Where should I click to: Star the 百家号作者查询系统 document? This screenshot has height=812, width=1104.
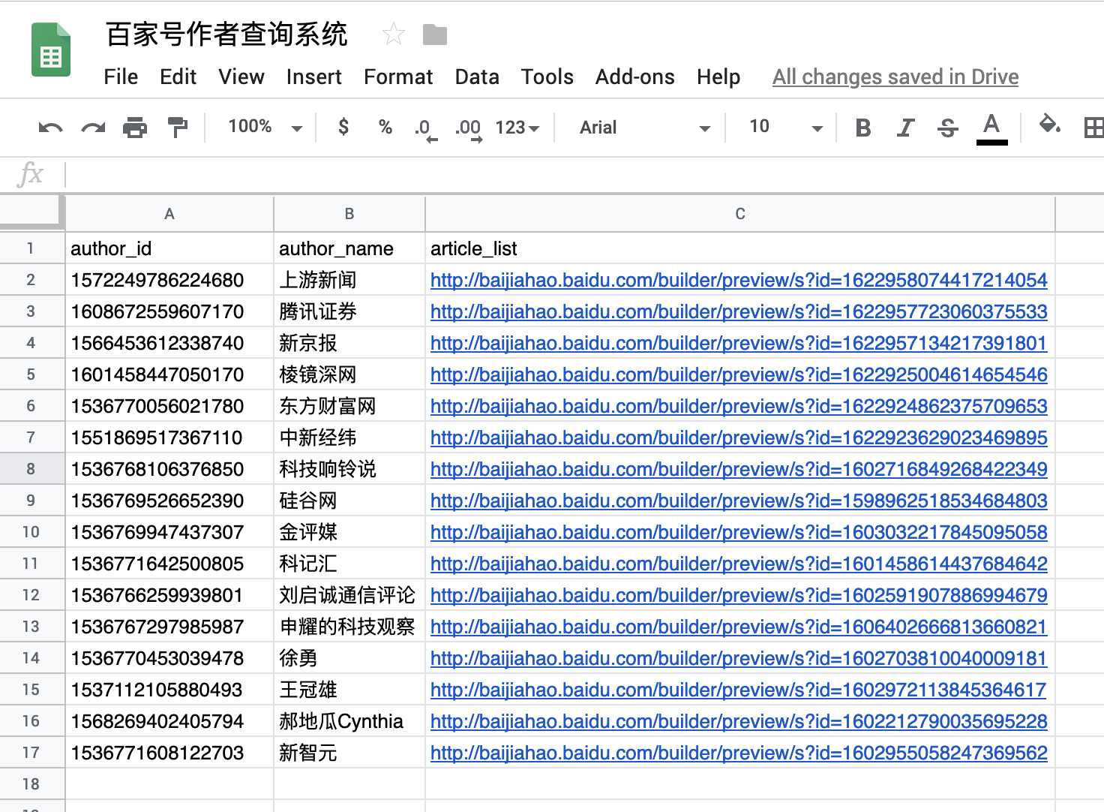394,35
